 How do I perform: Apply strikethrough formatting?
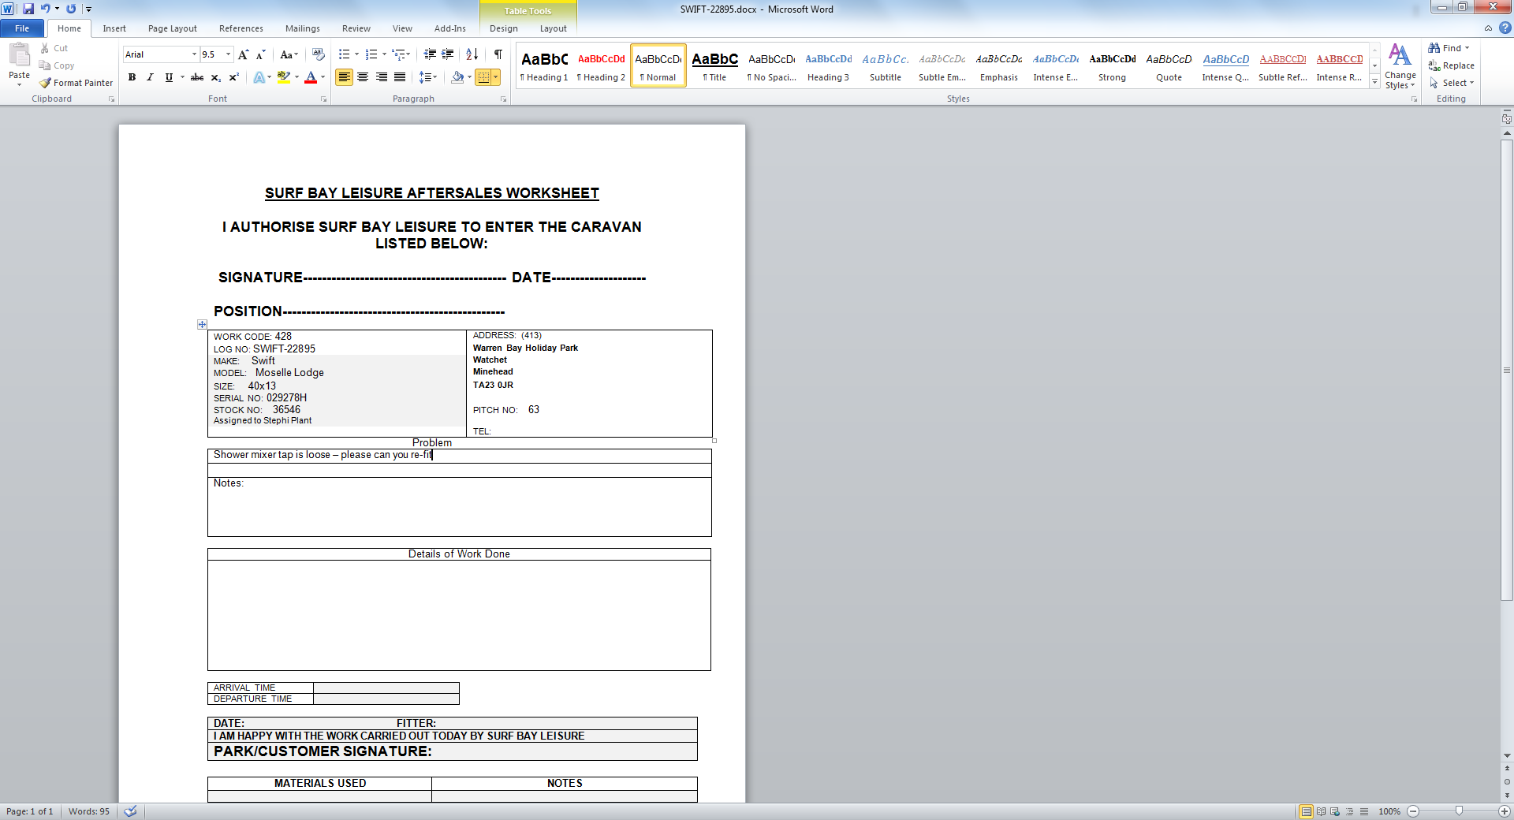(197, 77)
